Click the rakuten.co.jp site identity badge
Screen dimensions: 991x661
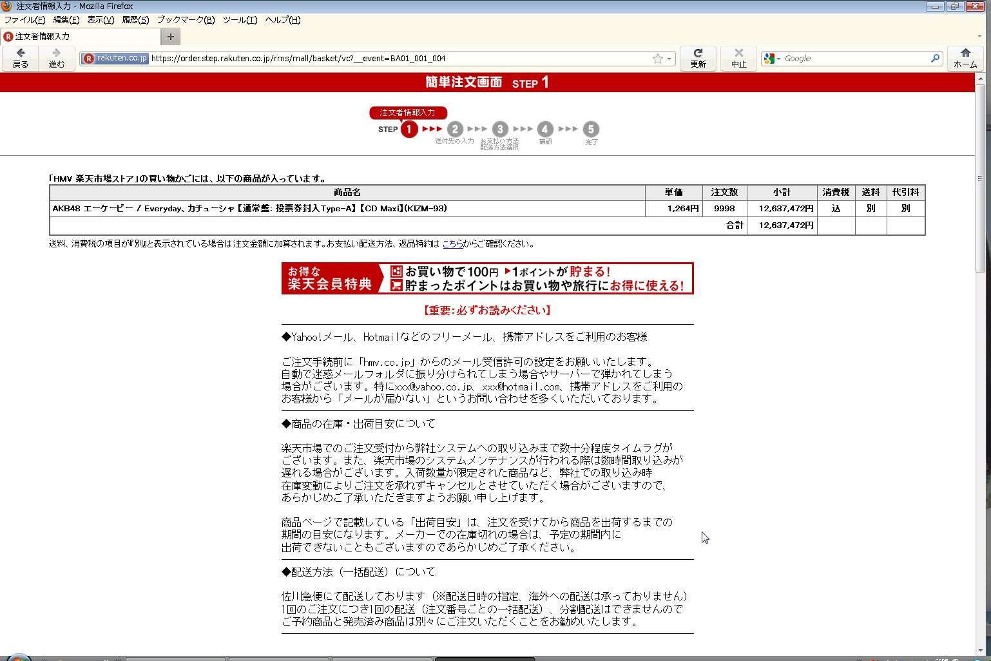(x=116, y=59)
